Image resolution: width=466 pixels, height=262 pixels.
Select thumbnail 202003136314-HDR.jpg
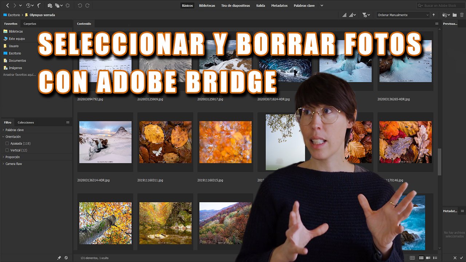[x=105, y=142]
